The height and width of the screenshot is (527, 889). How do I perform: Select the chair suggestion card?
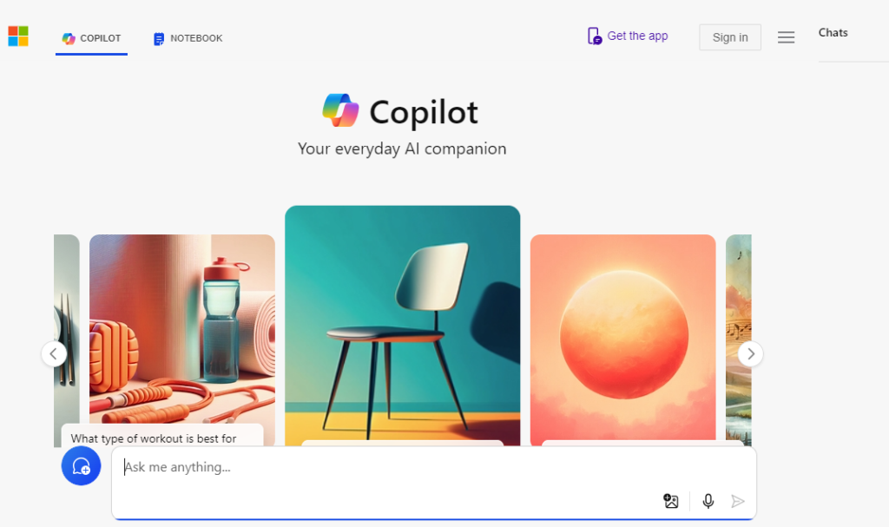tap(403, 325)
